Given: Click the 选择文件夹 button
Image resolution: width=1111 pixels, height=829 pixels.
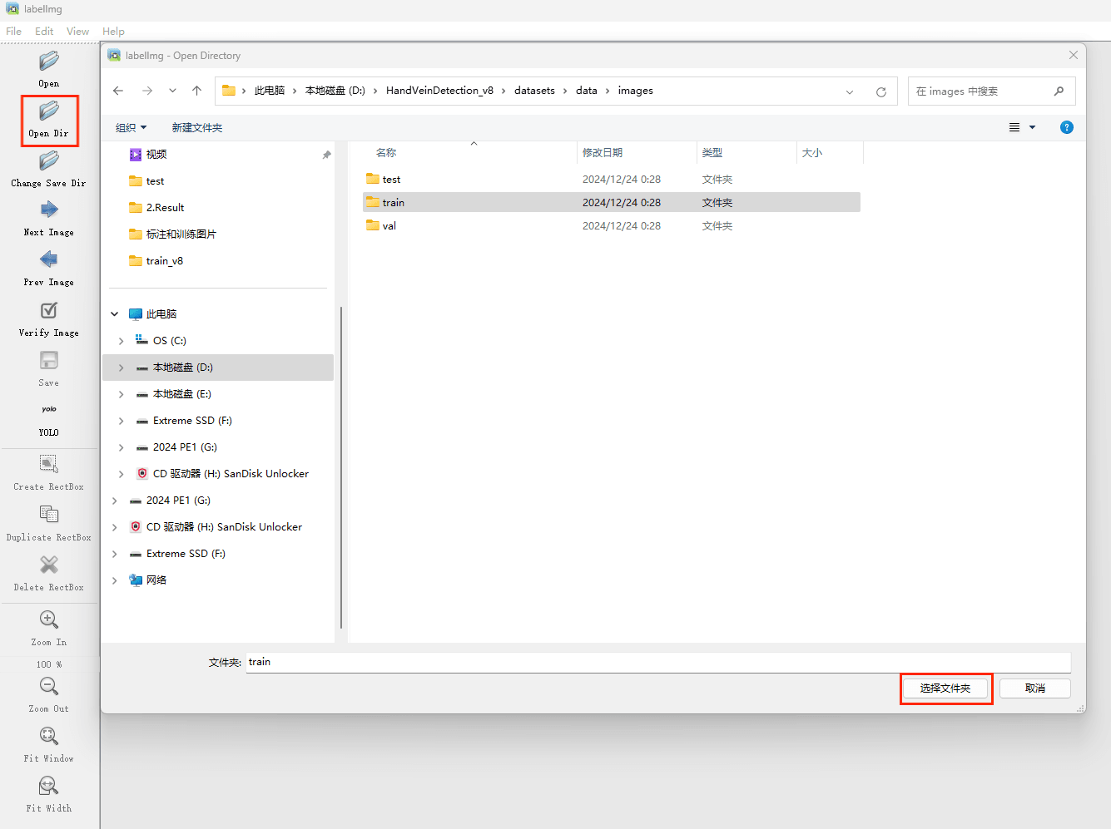Looking at the screenshot, I should tap(945, 688).
